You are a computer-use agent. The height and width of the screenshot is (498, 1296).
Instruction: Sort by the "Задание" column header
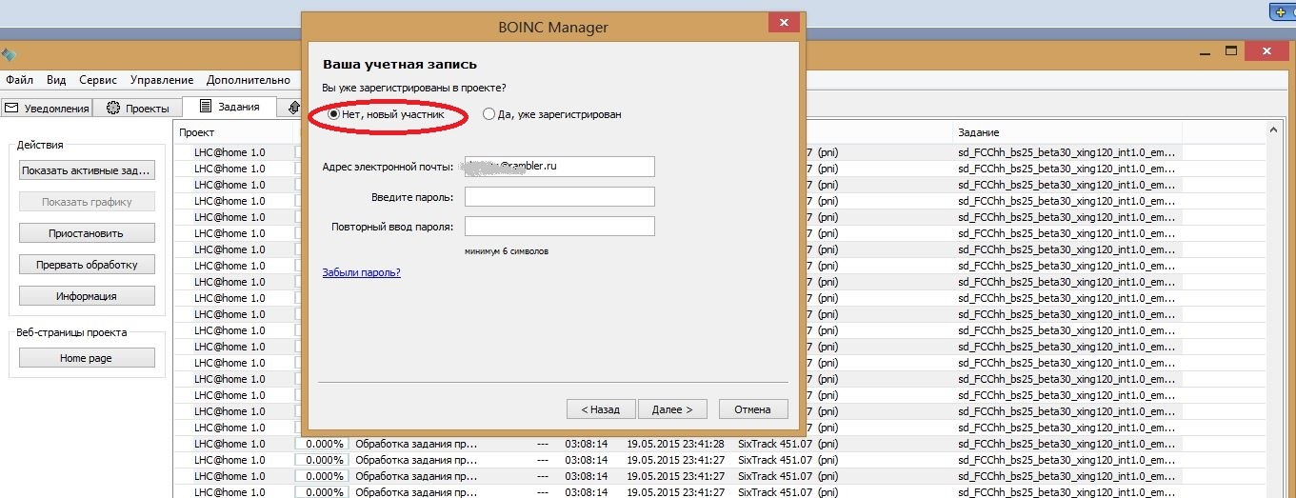pos(978,132)
